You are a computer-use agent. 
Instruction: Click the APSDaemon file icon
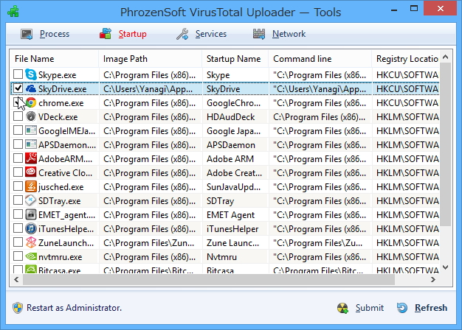[31, 144]
